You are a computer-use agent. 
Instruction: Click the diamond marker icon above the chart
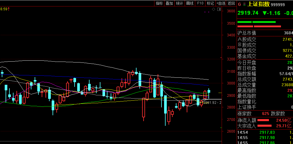click(x=214, y=9)
